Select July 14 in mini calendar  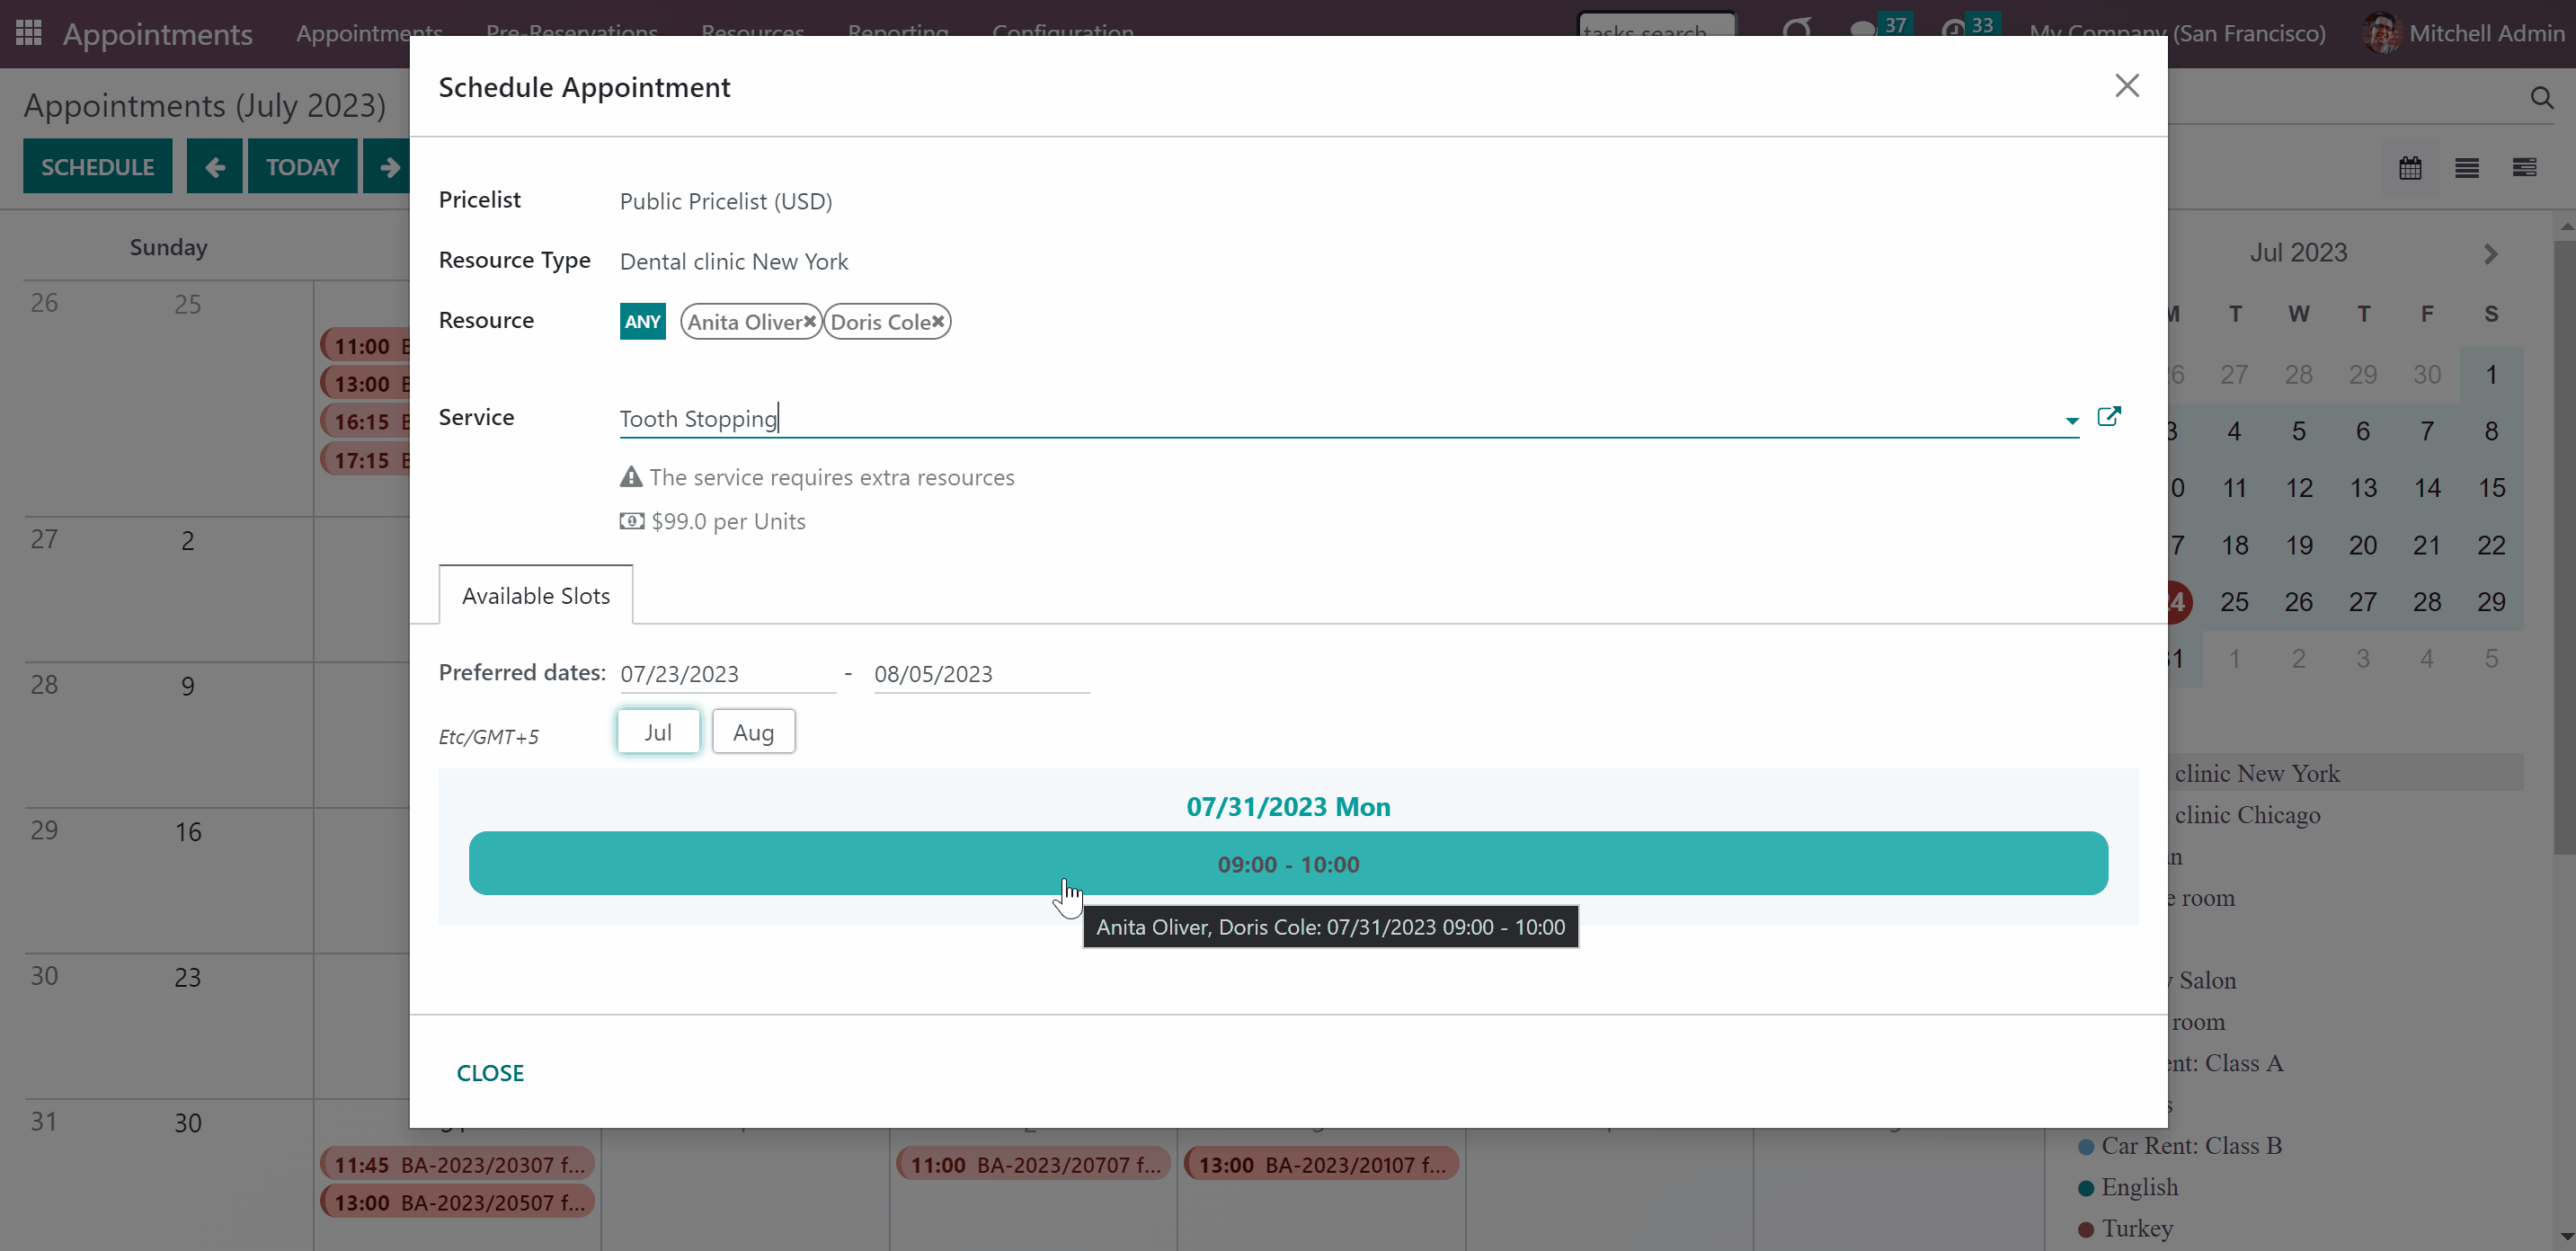(2427, 488)
